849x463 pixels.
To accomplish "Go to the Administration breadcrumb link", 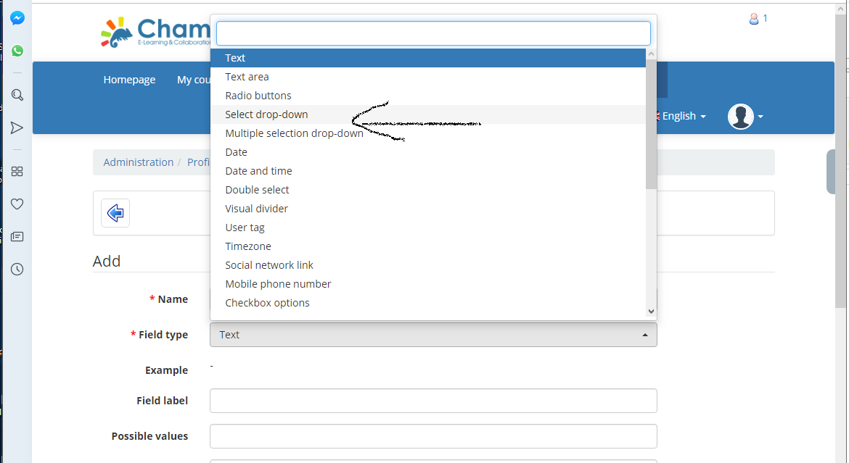I will (139, 162).
